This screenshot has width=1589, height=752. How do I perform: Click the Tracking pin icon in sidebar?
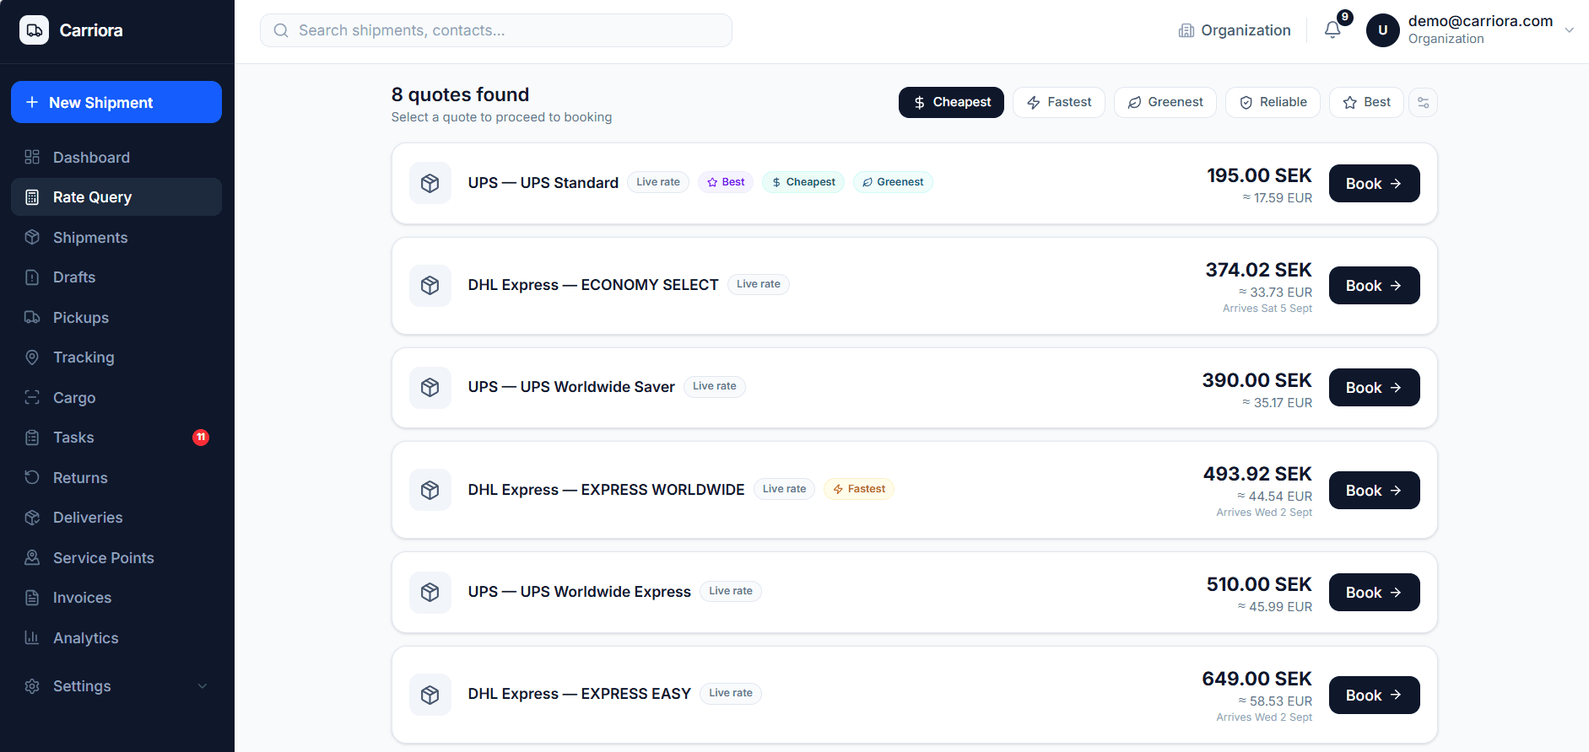click(32, 357)
